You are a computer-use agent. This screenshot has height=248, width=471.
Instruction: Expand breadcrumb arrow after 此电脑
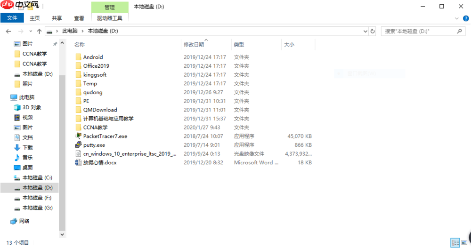tap(82, 31)
